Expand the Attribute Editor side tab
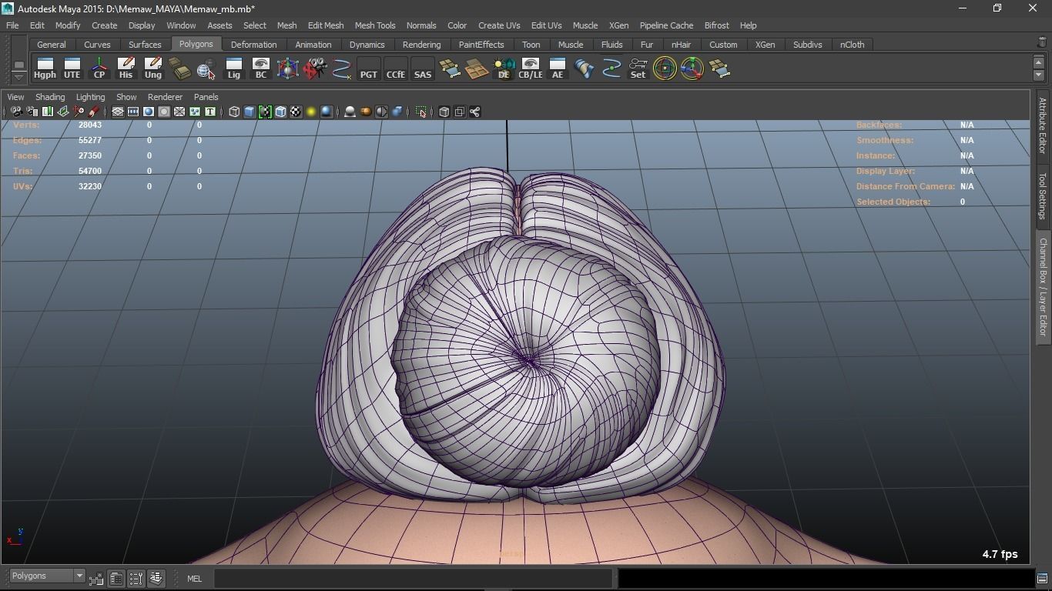The height and width of the screenshot is (591, 1052). tap(1042, 125)
